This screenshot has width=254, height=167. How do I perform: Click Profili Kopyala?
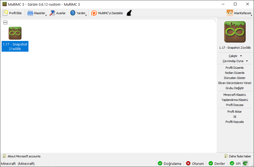(x=235, y=122)
